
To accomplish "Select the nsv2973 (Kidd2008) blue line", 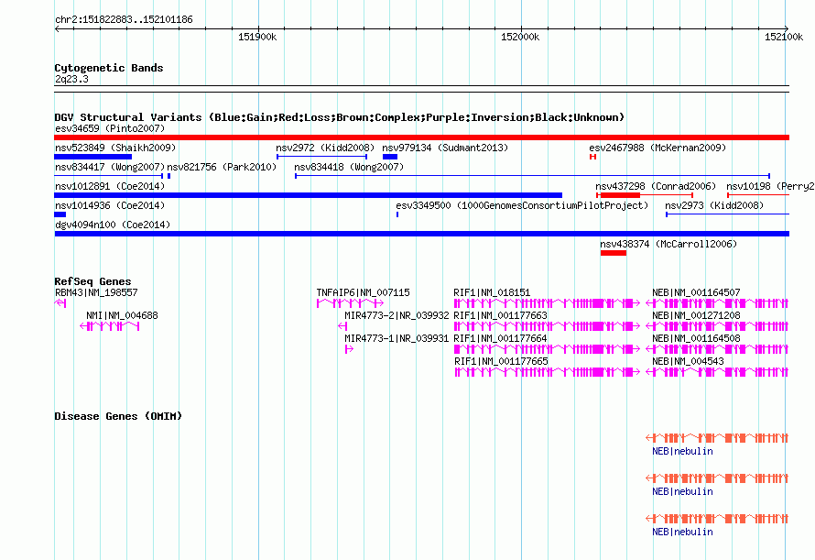I will [x=728, y=214].
